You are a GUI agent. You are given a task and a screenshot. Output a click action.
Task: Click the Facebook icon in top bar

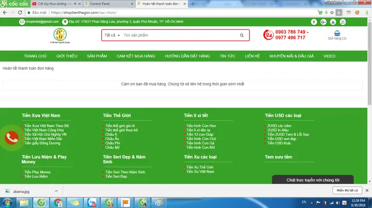314,22
